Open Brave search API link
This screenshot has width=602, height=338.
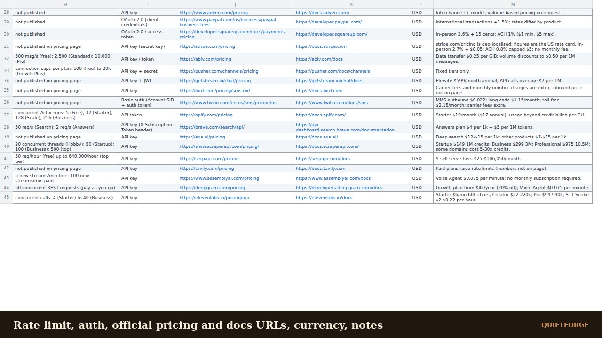212,127
